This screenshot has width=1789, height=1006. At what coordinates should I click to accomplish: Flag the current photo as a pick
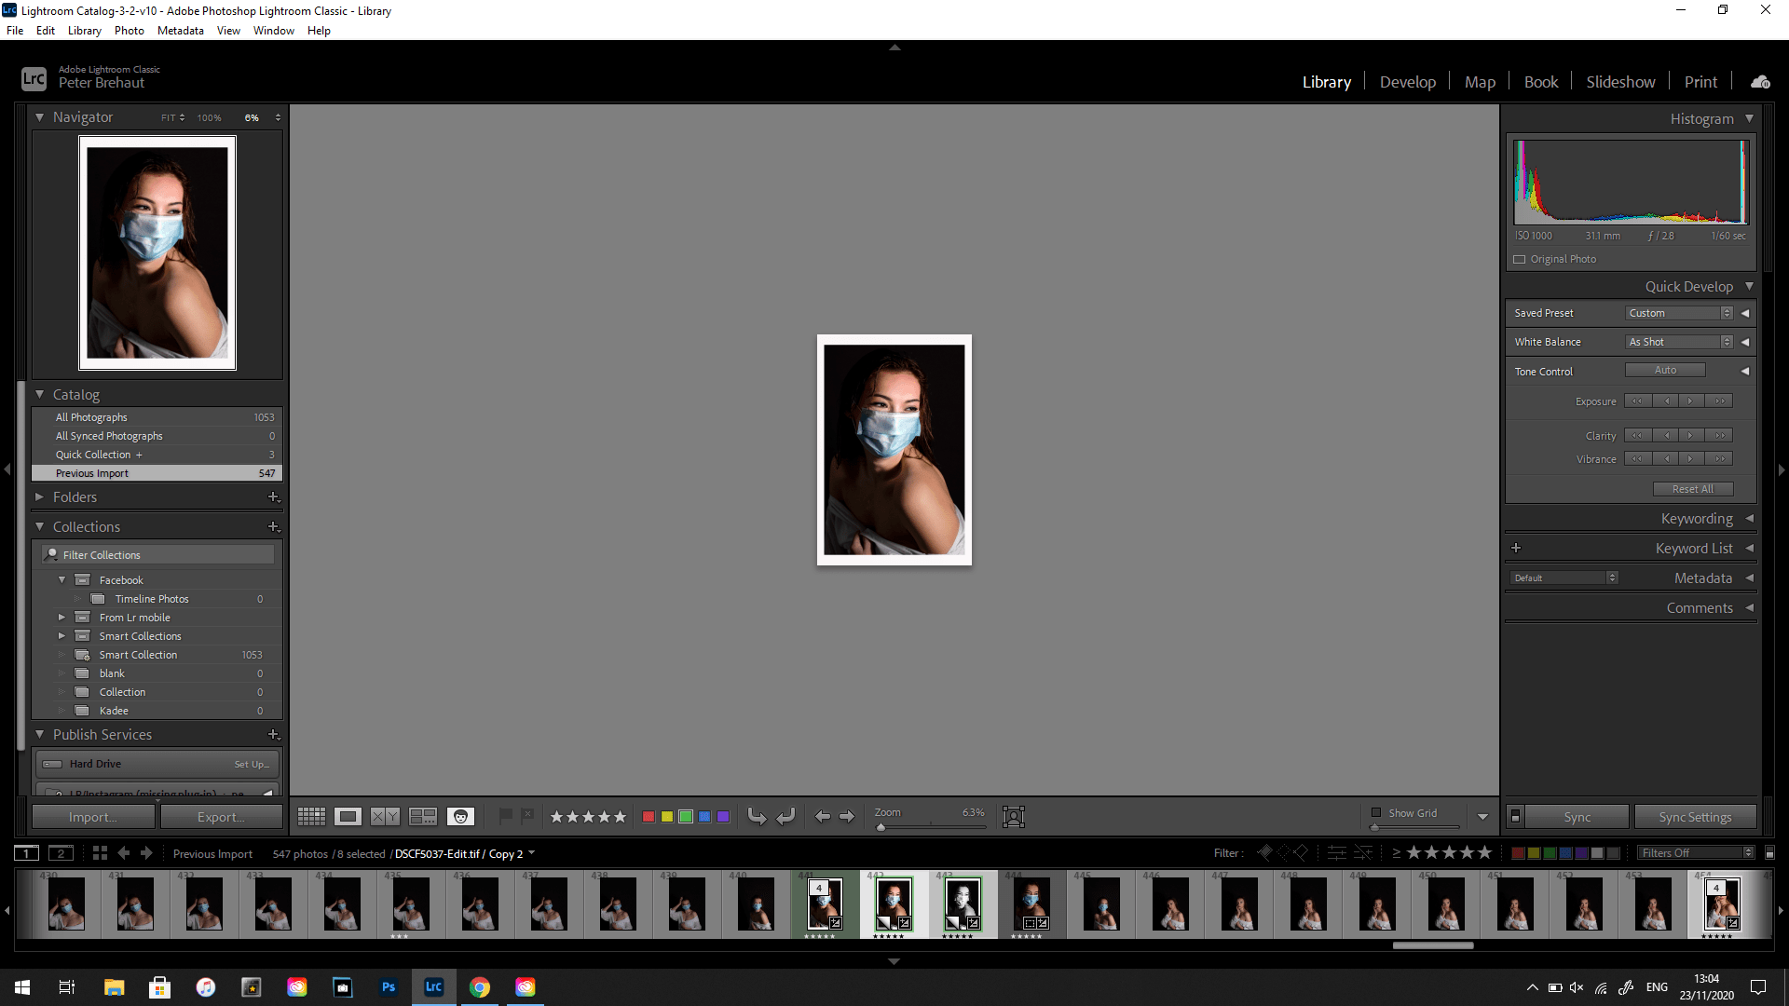[x=504, y=817]
